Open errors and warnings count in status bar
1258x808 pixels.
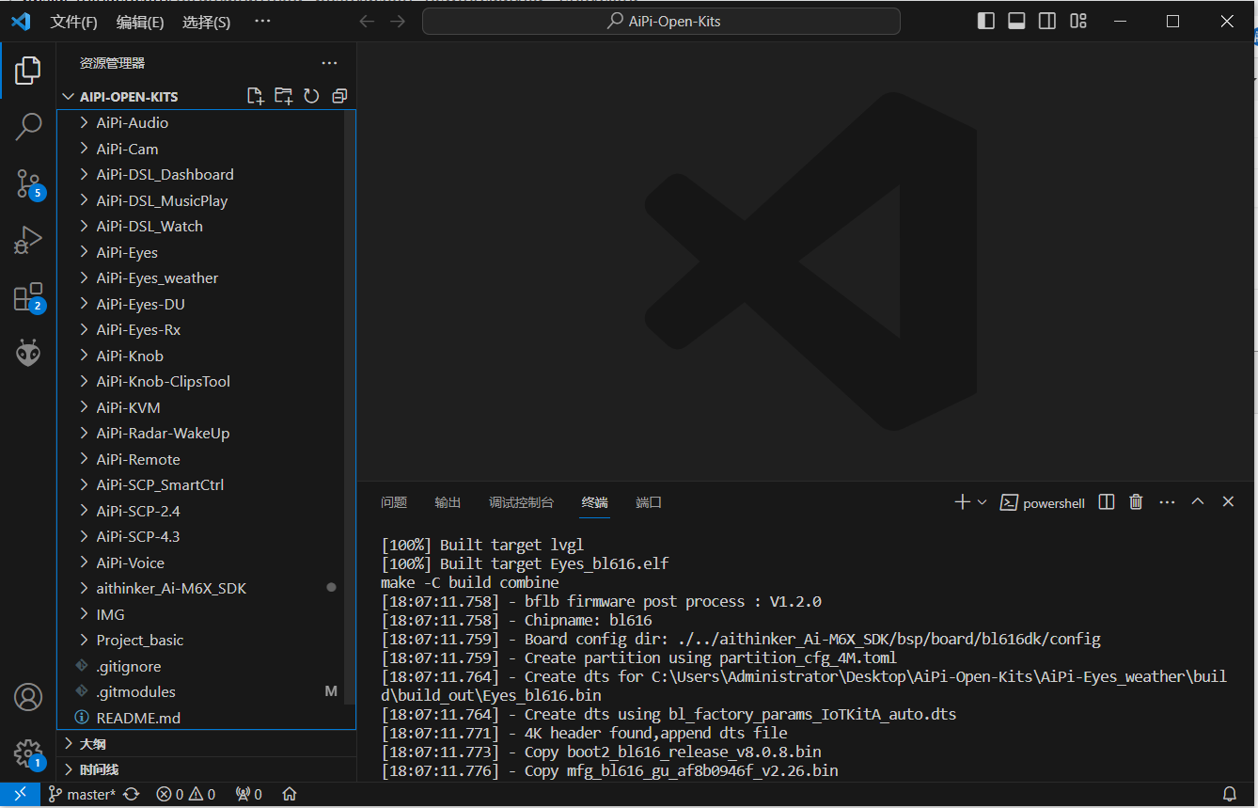(186, 794)
